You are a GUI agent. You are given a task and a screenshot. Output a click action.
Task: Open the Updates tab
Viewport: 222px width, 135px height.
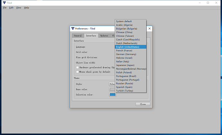click(104, 36)
